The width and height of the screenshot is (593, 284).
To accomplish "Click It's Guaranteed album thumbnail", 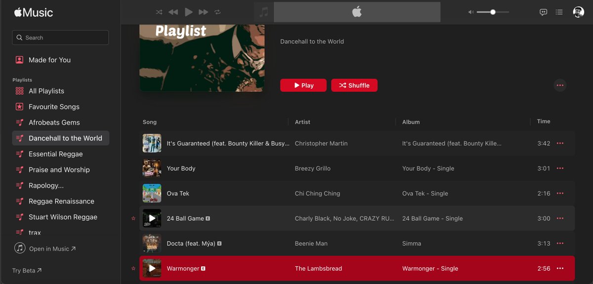I will (152, 143).
